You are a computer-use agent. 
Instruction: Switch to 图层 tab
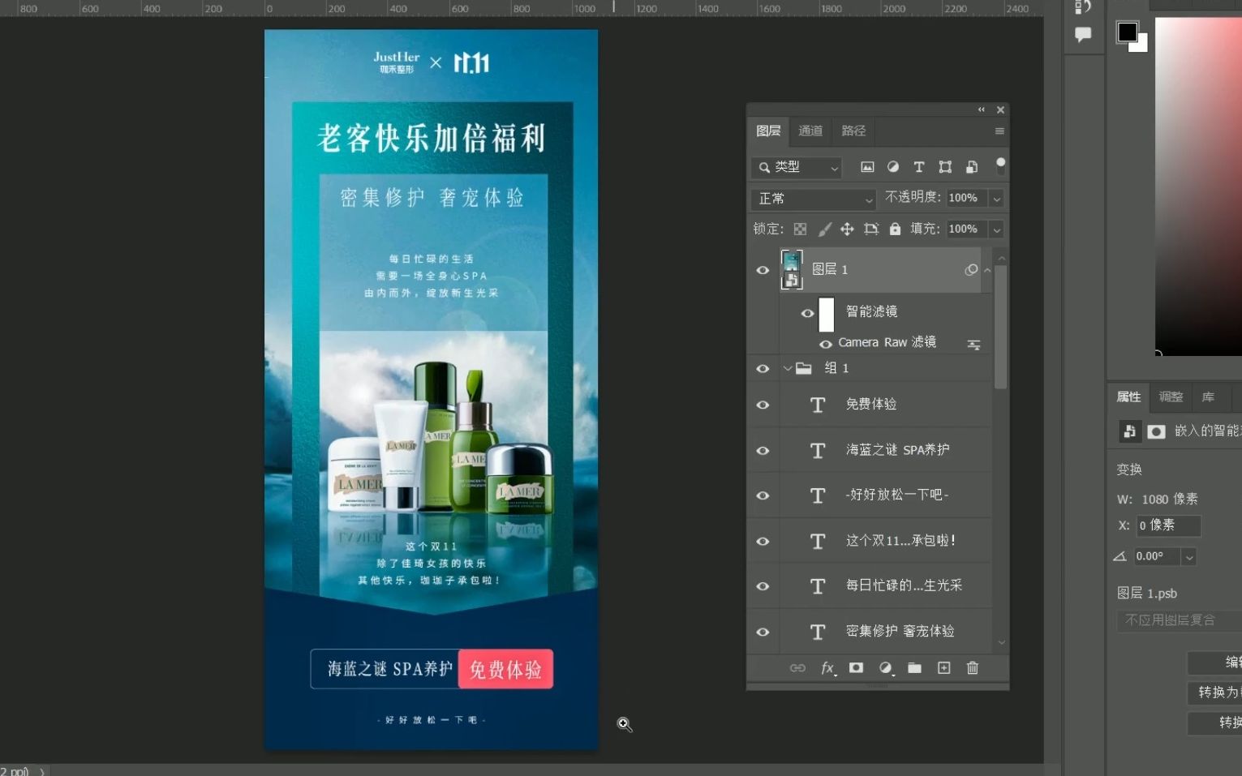[x=768, y=131]
